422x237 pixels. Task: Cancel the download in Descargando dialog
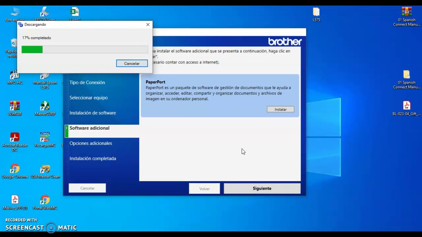coord(132,64)
